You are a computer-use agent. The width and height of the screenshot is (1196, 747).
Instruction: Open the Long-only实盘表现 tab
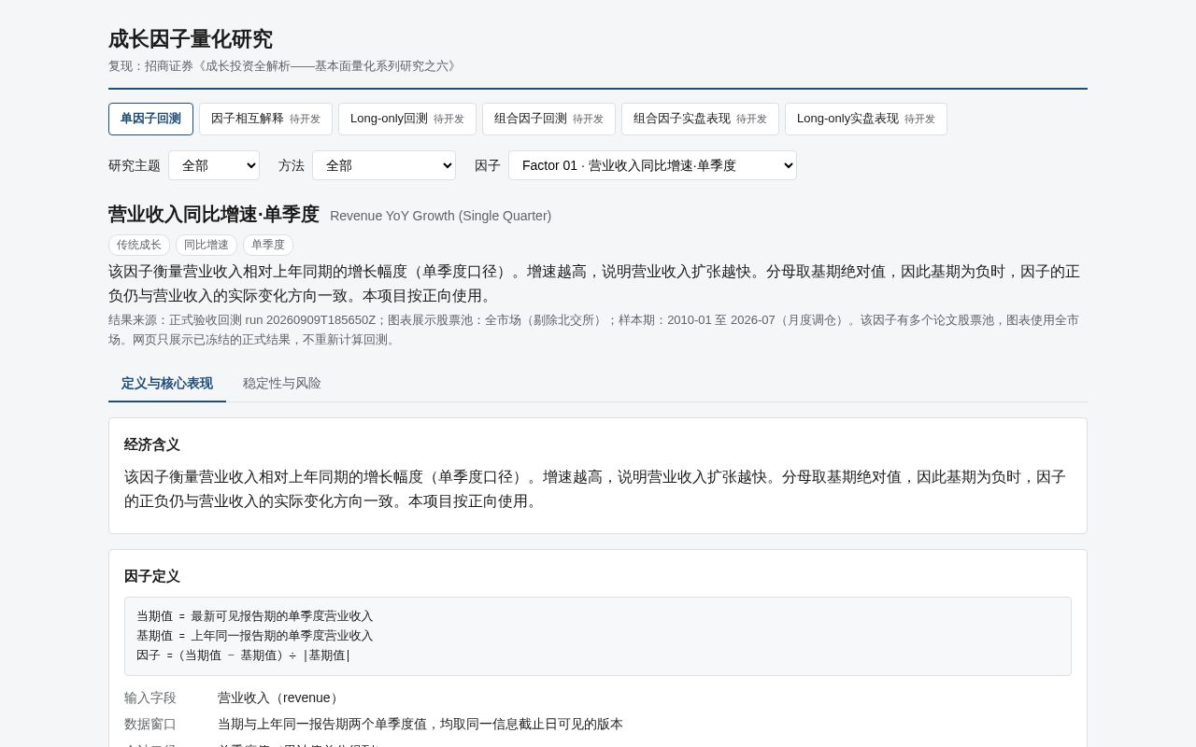[x=866, y=119]
